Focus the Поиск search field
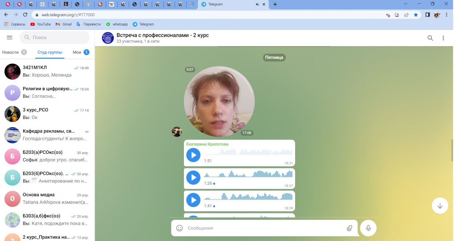 54,37
